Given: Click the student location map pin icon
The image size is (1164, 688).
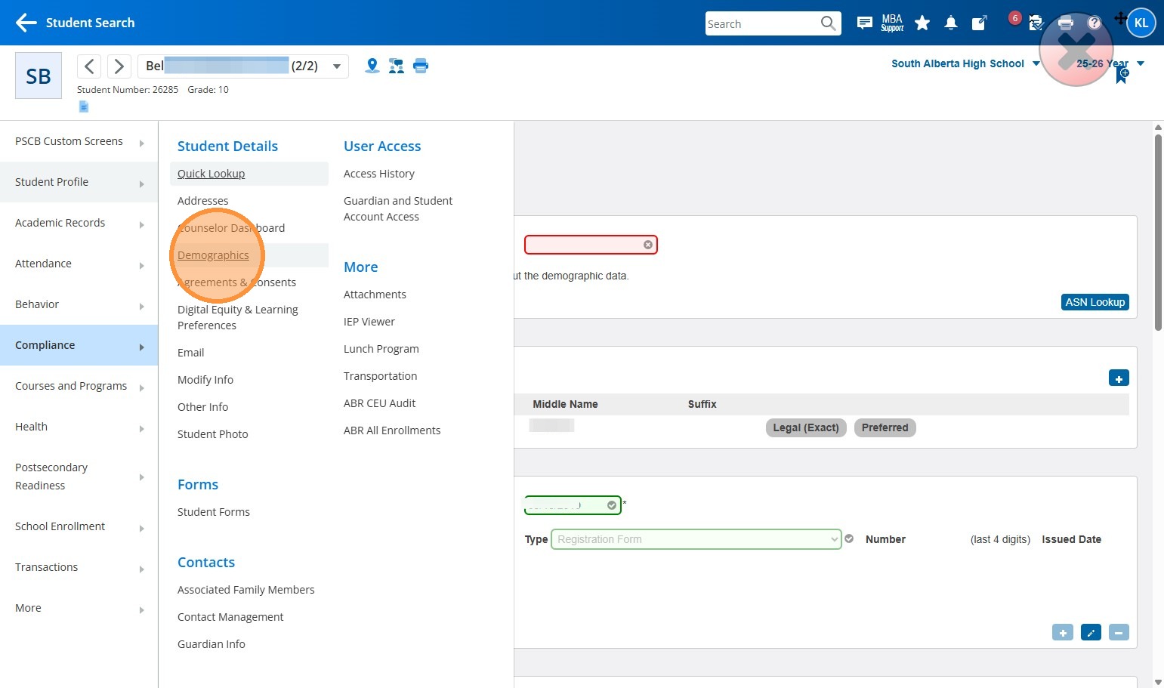Looking at the screenshot, I should point(372,66).
